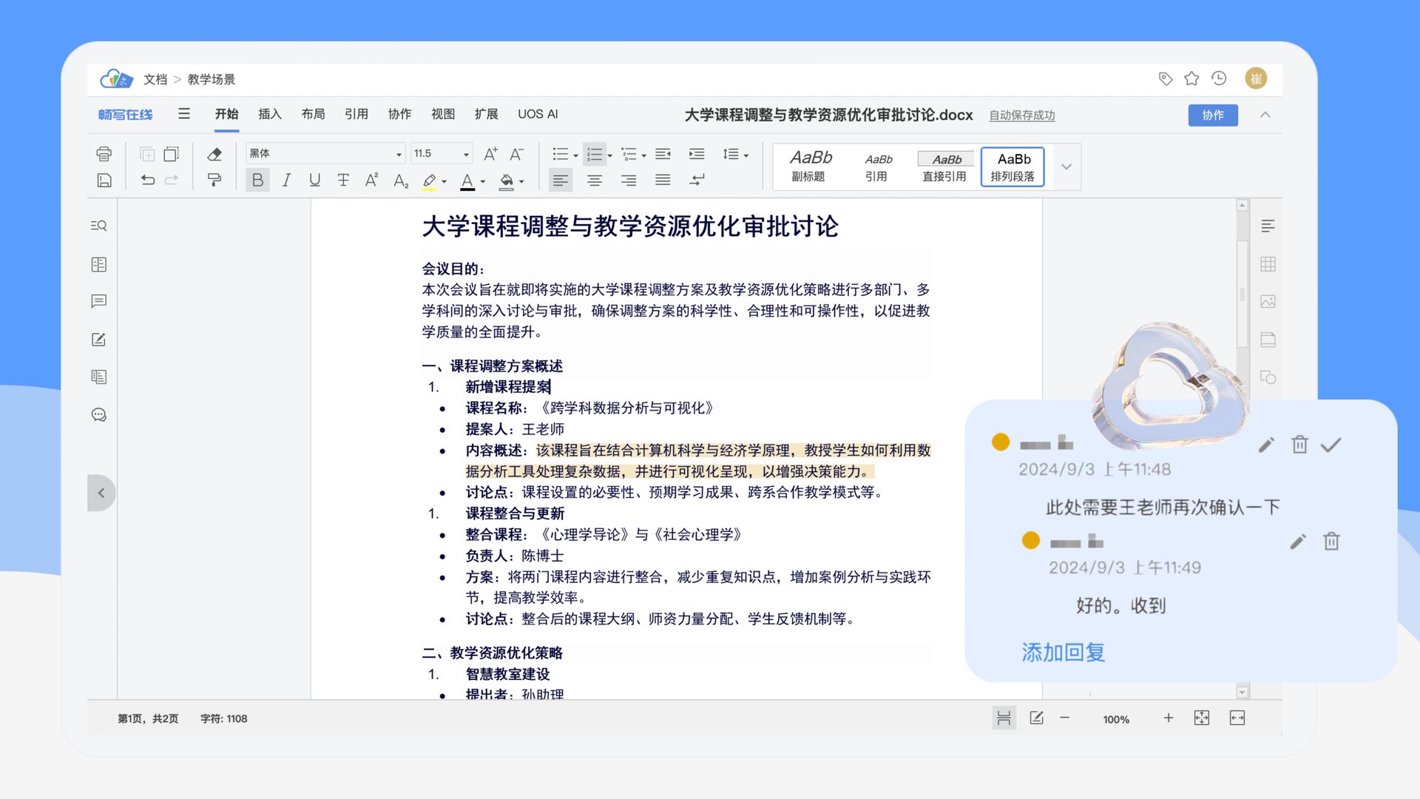This screenshot has height=799, width=1420.
Task: Expand line spacing options
Action: [x=745, y=155]
